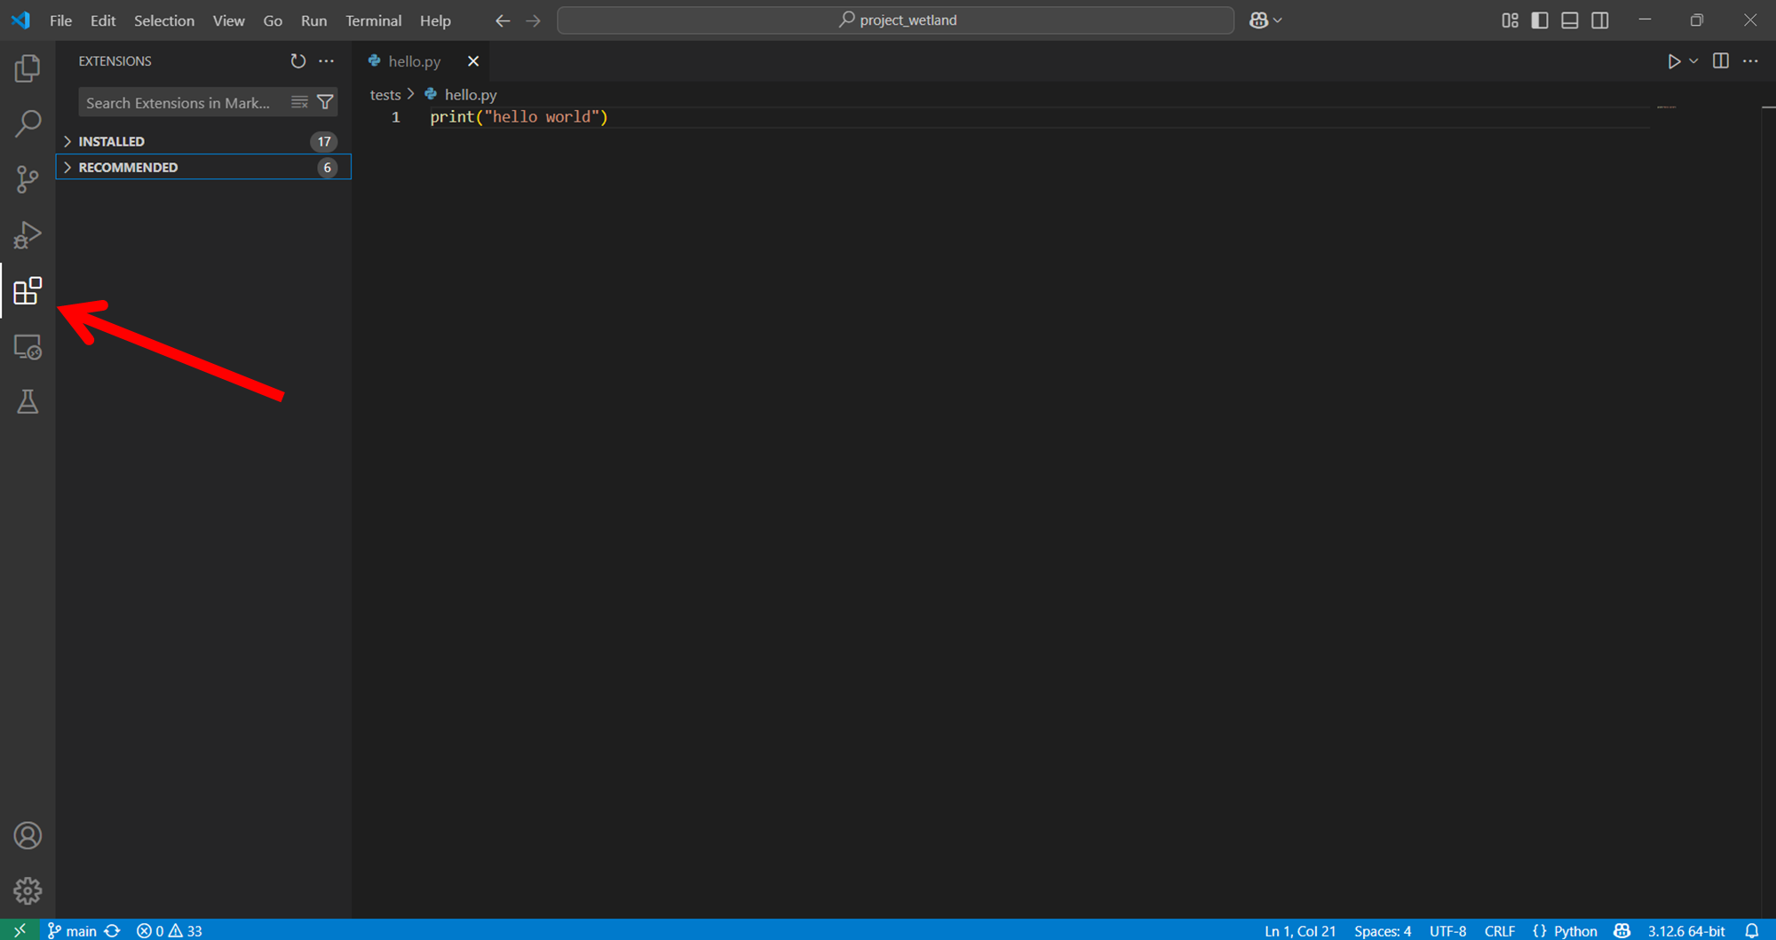Click the Python language mode indicator
The width and height of the screenshot is (1776, 940).
[1574, 930]
